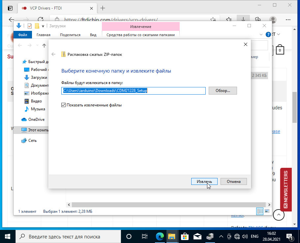Open the notification center icon
Image resolution: width=300 pixels, height=243 pixels.
[x=290, y=237]
